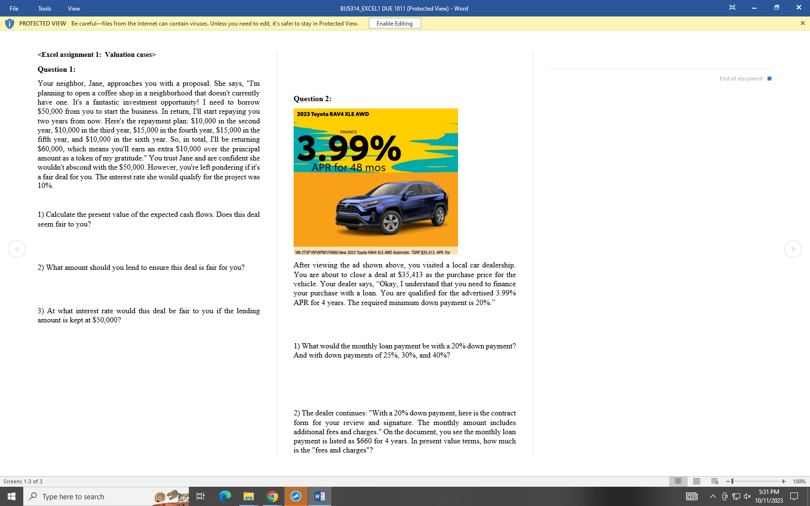Click the Protected View shield icon
The width and height of the screenshot is (810, 506).
(x=9, y=24)
